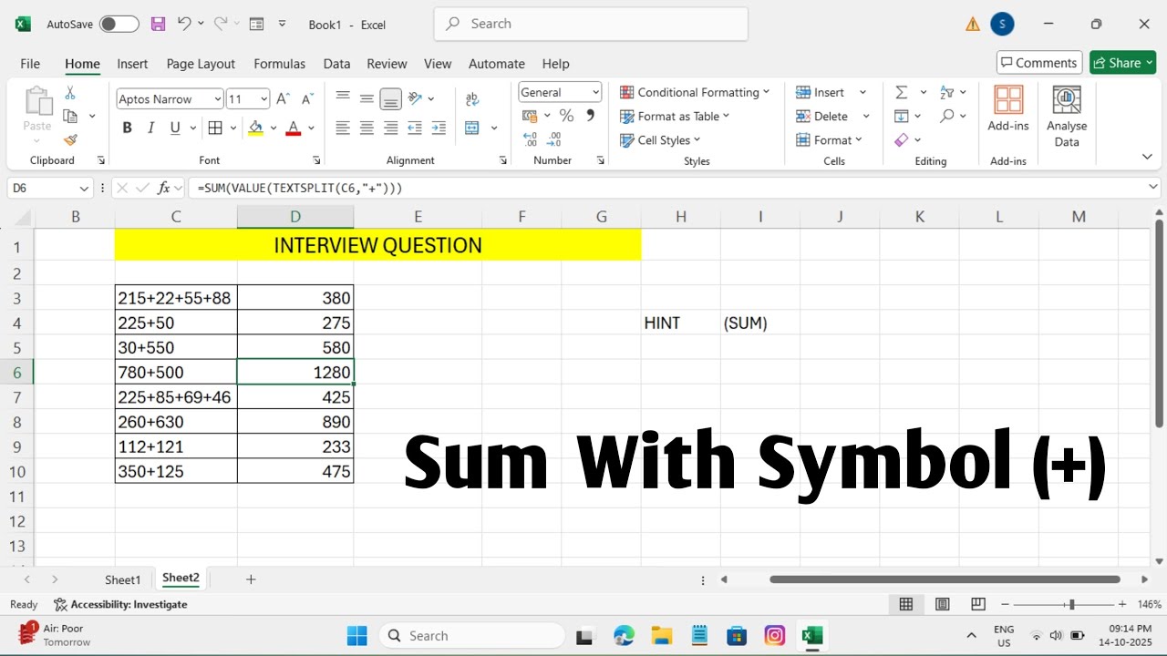This screenshot has width=1167, height=656.
Task: Toggle Bold formatting
Action: pyautogui.click(x=128, y=128)
